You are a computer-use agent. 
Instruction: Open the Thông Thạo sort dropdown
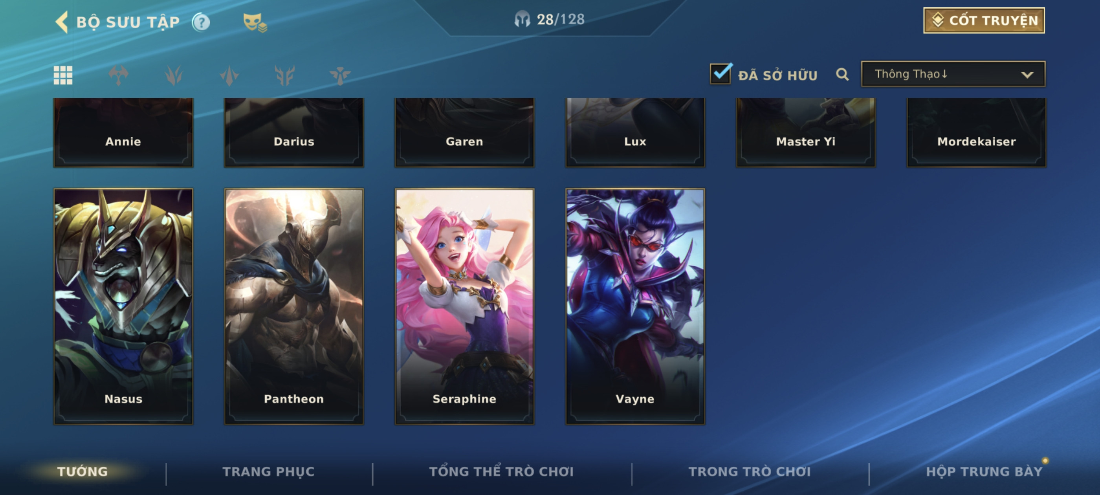(x=953, y=74)
